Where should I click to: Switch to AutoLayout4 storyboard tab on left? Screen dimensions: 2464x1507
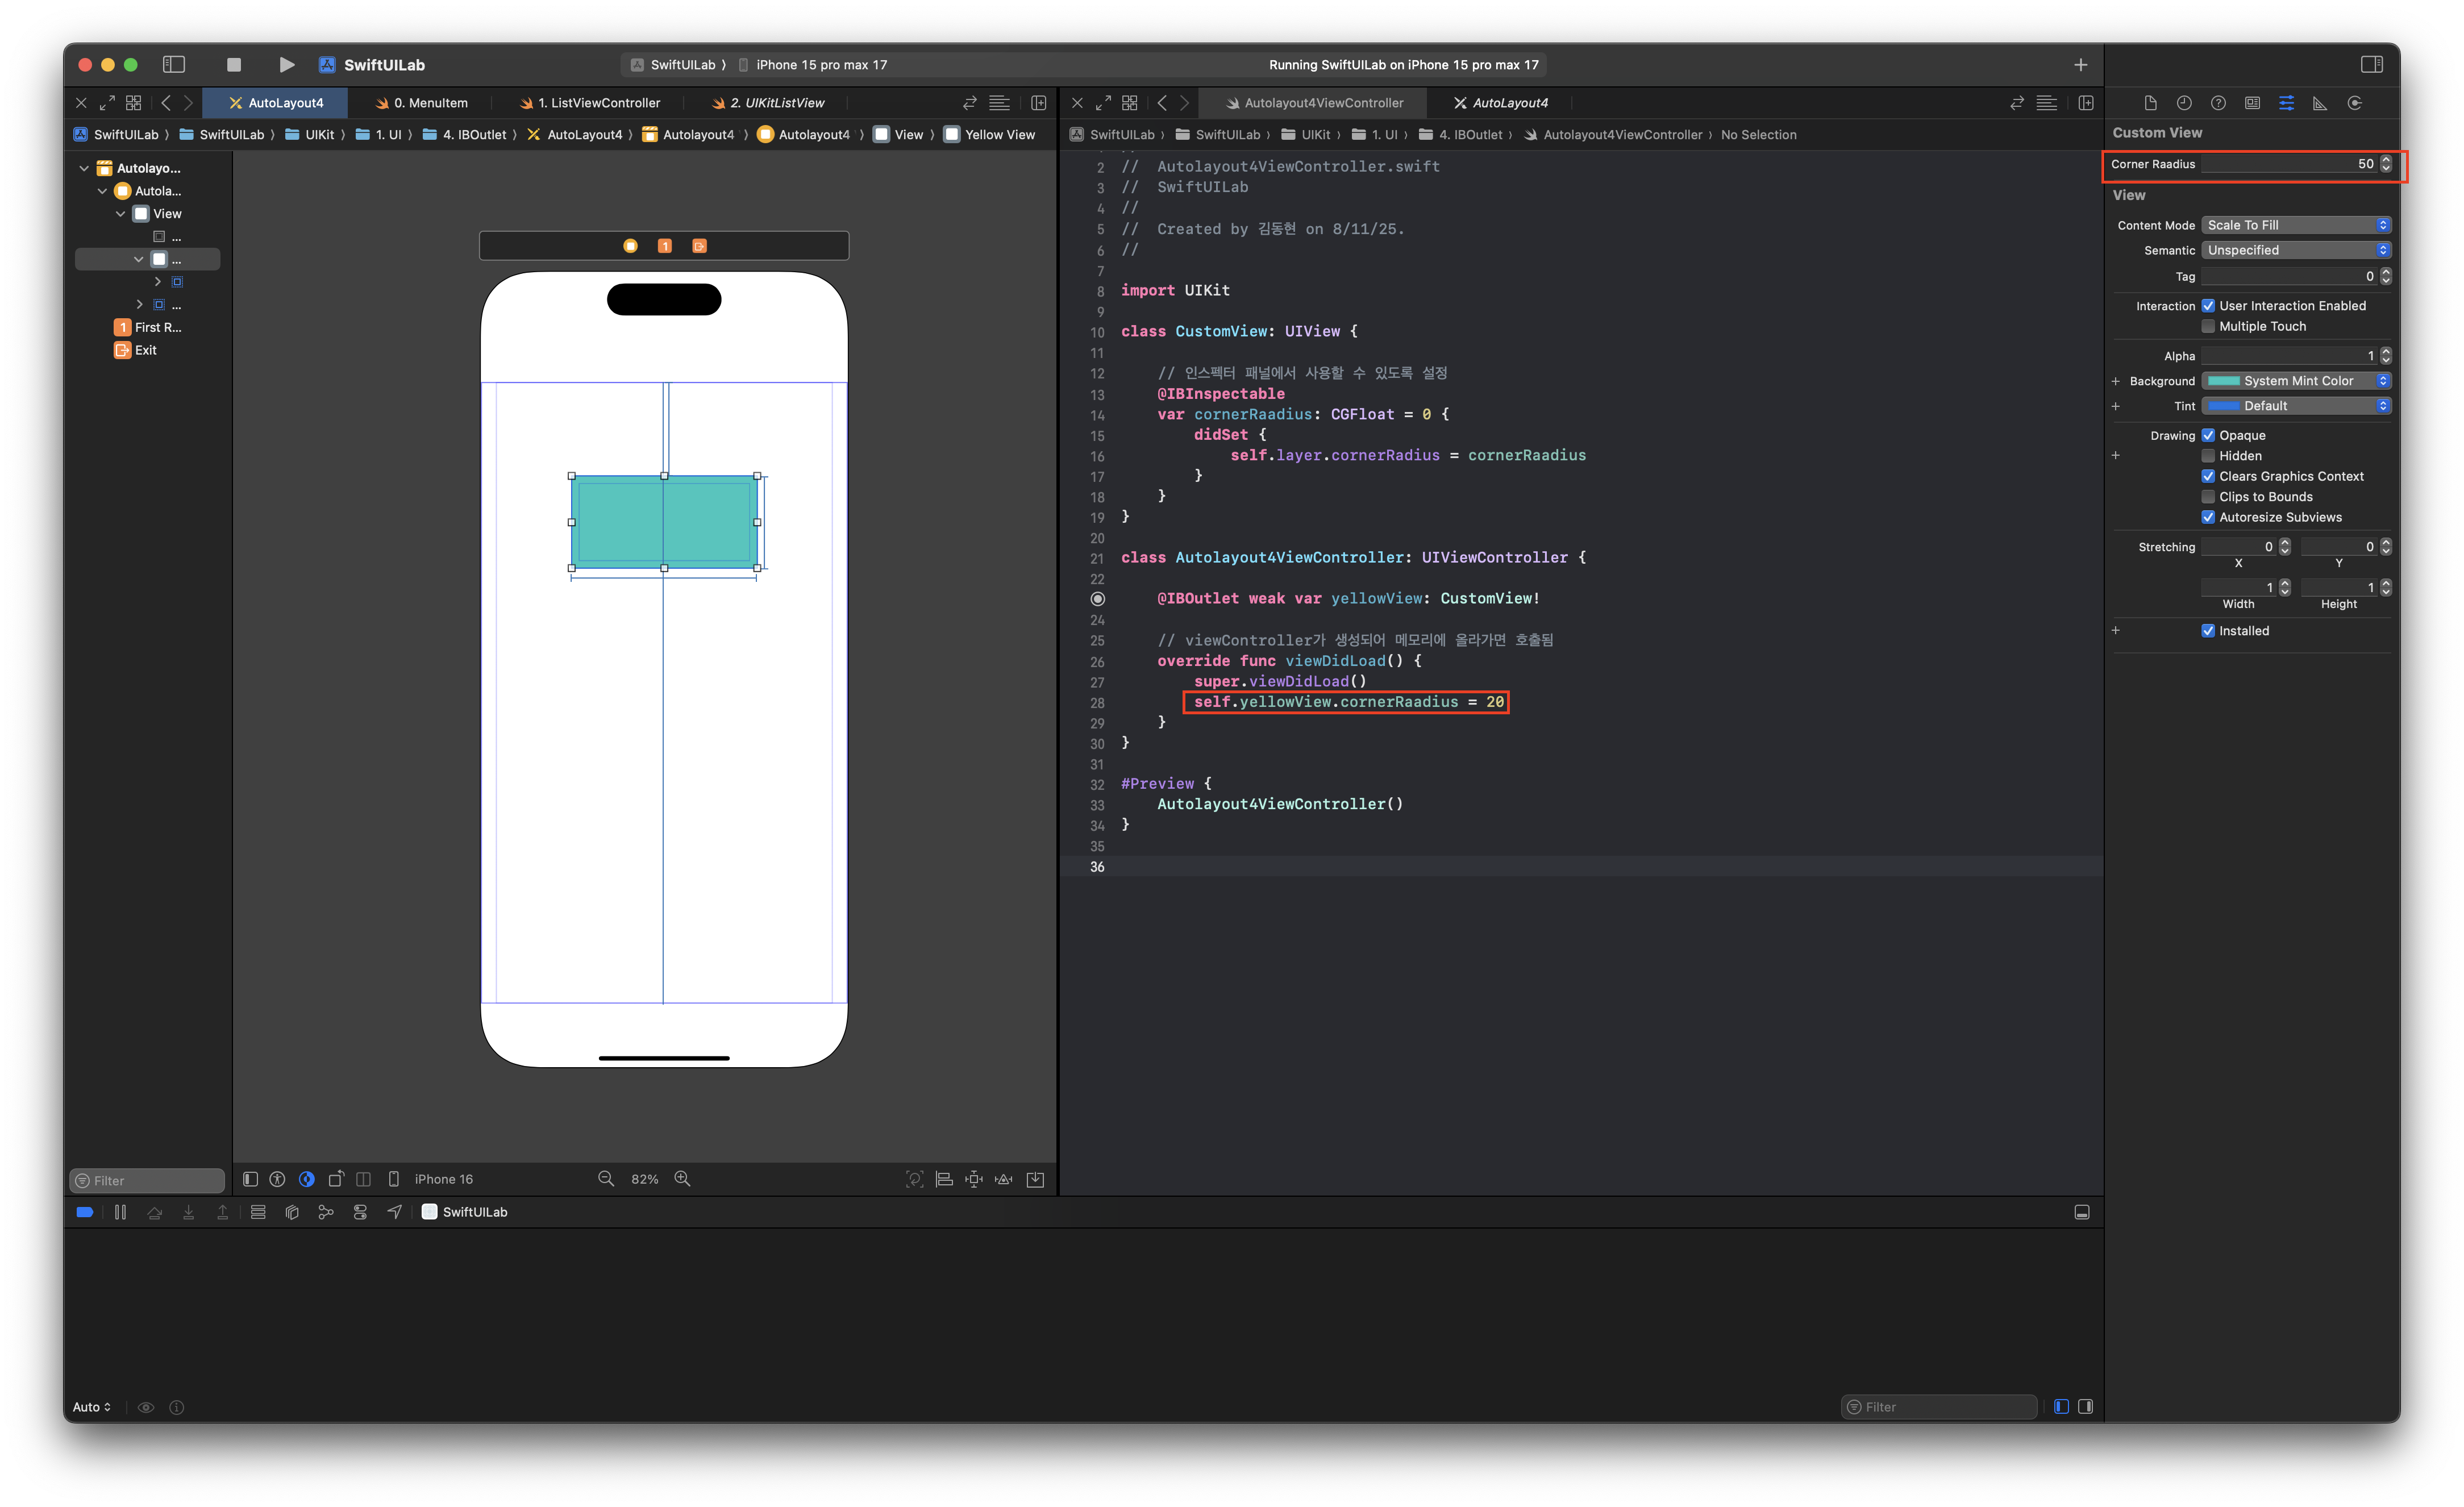click(x=276, y=102)
